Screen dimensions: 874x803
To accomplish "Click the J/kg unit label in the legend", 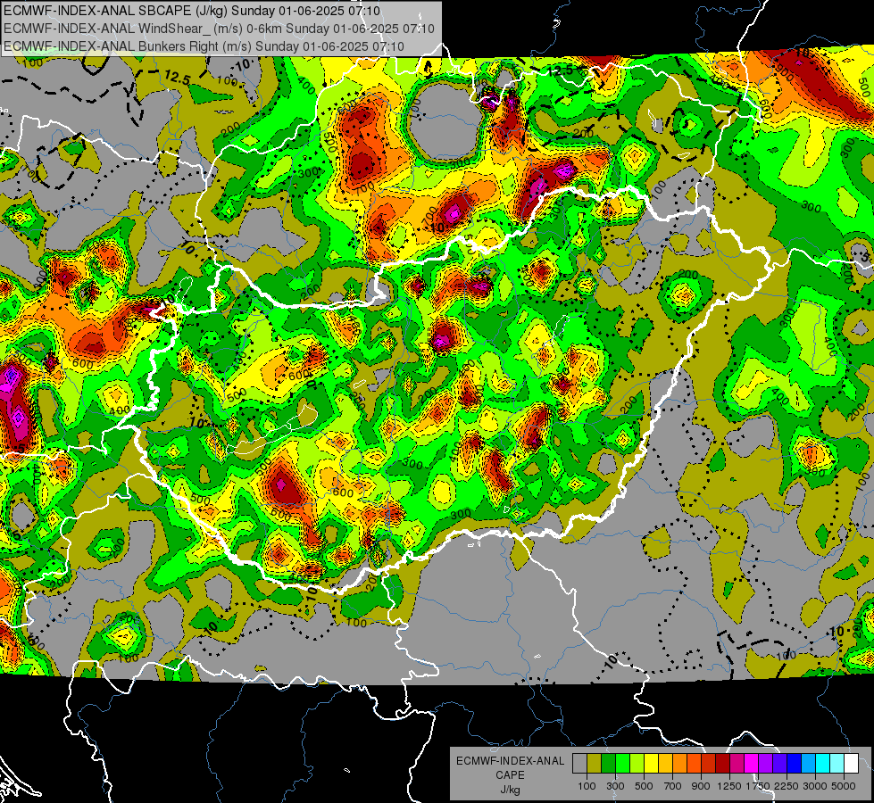I will click(x=510, y=790).
